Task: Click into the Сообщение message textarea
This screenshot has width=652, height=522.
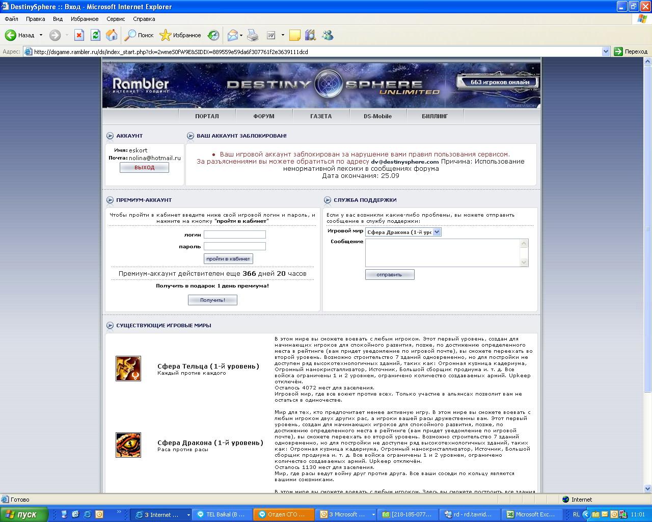Action: coord(442,253)
